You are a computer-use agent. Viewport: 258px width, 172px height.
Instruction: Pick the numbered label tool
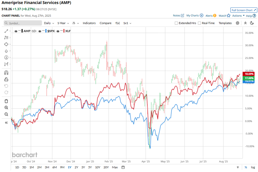pos(6,57)
